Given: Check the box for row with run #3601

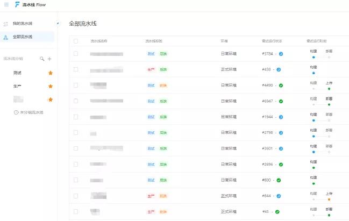Looking at the screenshot, I should coord(76,148).
